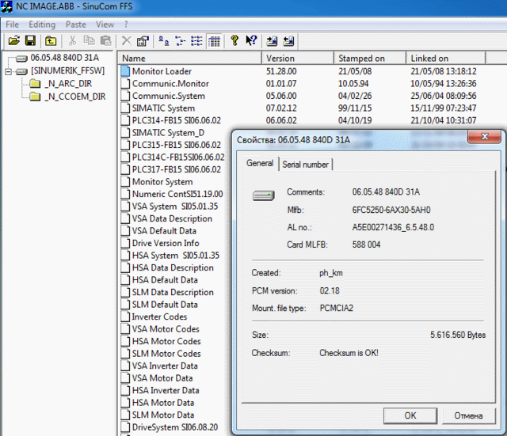Click the Paste clipboard toolbar icon
The width and height of the screenshot is (507, 436).
coord(105,41)
